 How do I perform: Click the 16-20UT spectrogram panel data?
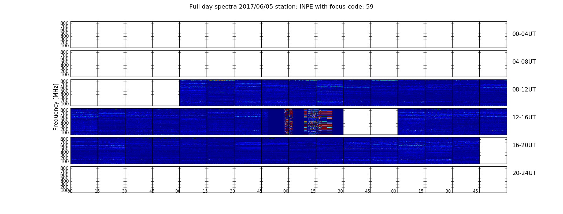tap(275, 150)
